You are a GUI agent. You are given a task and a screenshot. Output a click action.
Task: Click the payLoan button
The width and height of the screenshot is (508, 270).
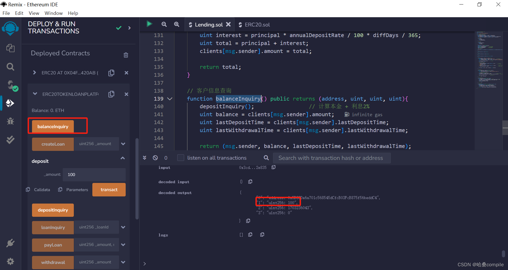click(53, 245)
